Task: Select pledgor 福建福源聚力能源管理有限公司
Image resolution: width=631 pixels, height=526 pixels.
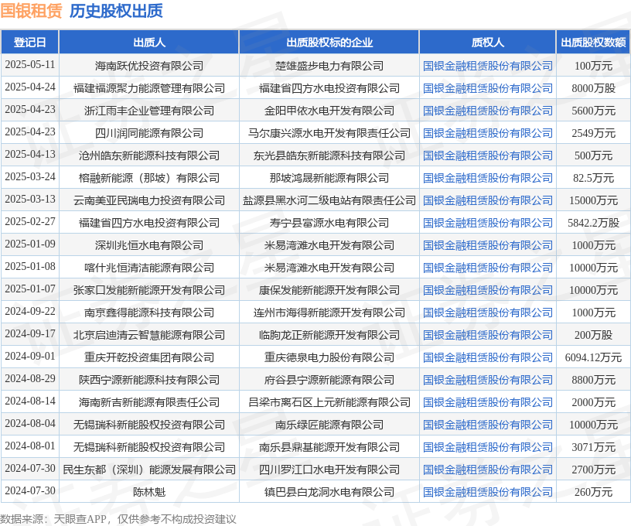Action: coord(149,88)
